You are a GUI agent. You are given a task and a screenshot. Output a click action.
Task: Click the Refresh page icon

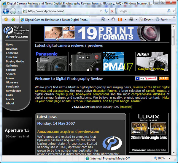click(x=106, y=11)
